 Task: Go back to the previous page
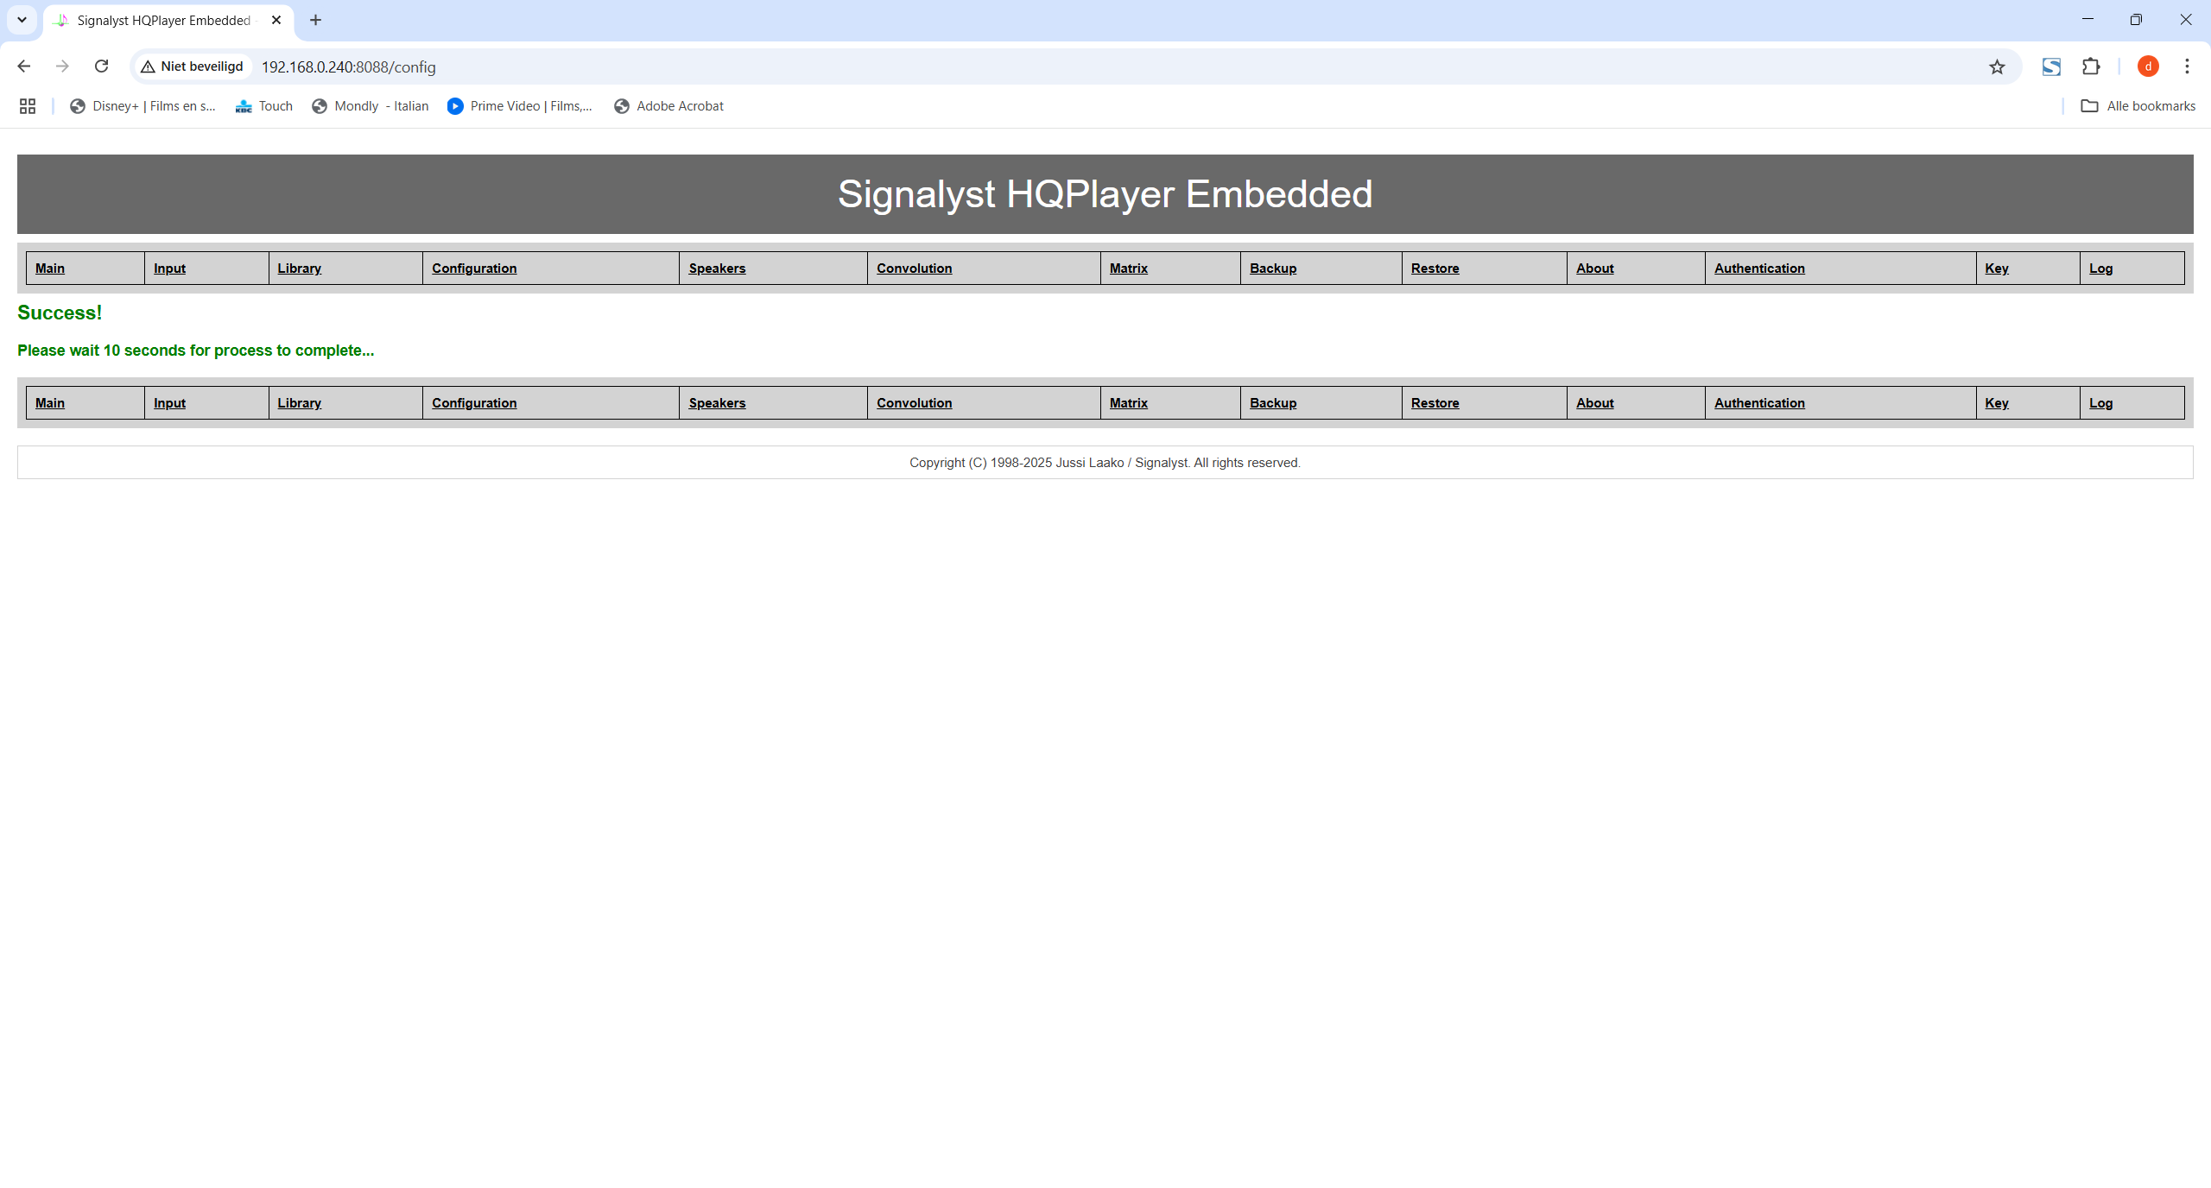click(24, 66)
